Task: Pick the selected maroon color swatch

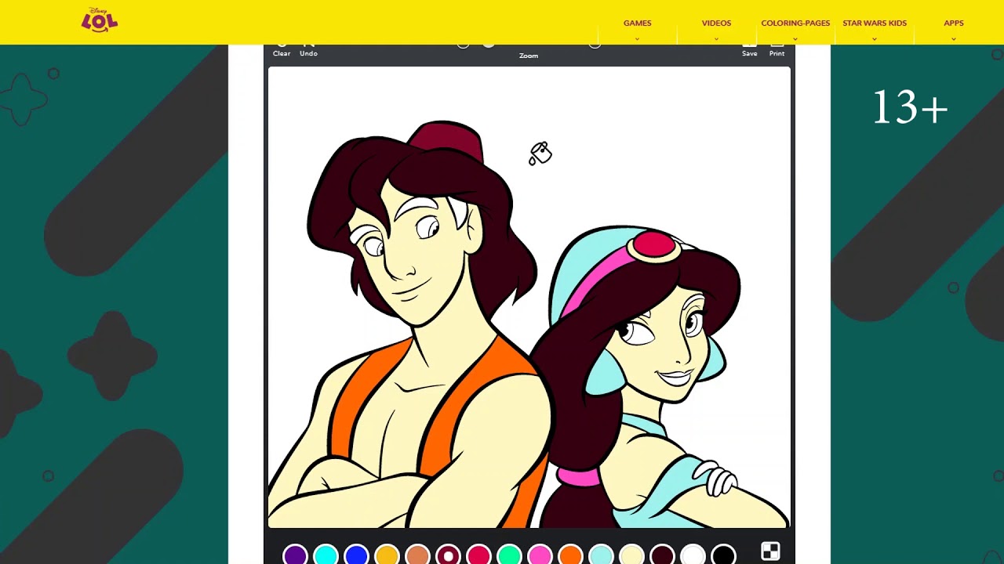Action: pyautogui.click(x=448, y=555)
